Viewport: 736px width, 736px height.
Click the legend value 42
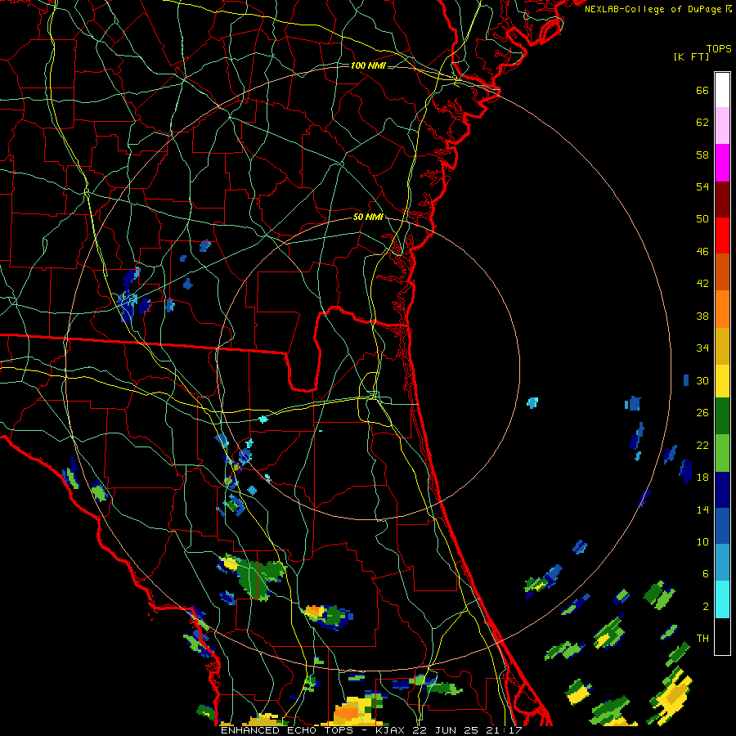pos(702,284)
